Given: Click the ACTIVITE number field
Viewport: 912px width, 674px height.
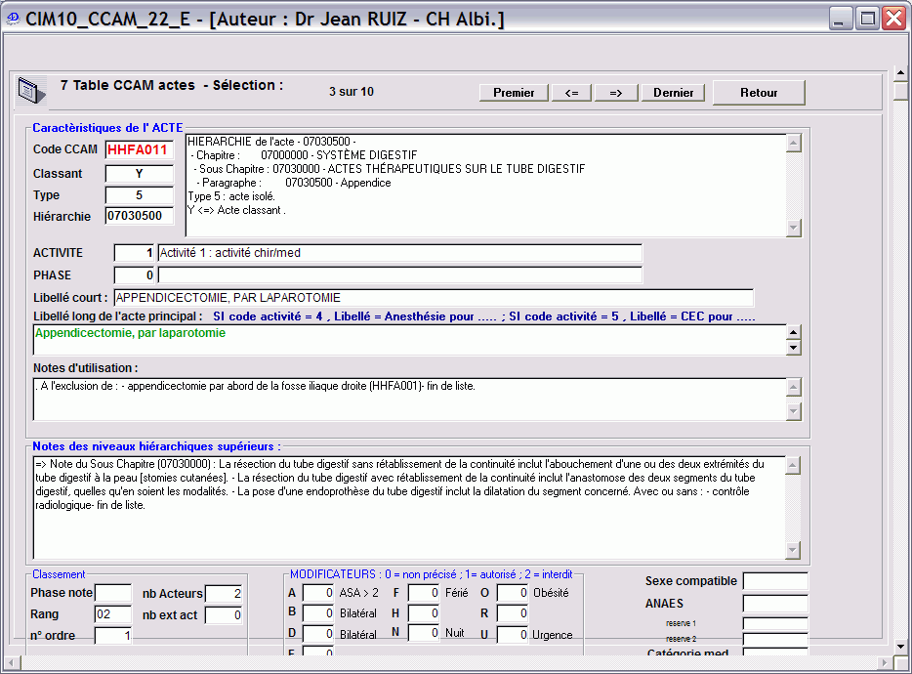Looking at the screenshot, I should pos(135,253).
